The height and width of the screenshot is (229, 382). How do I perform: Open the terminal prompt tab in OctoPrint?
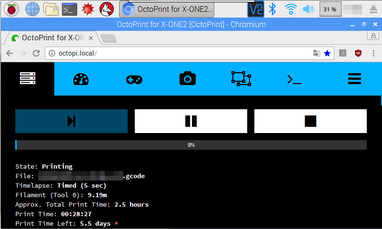(294, 79)
